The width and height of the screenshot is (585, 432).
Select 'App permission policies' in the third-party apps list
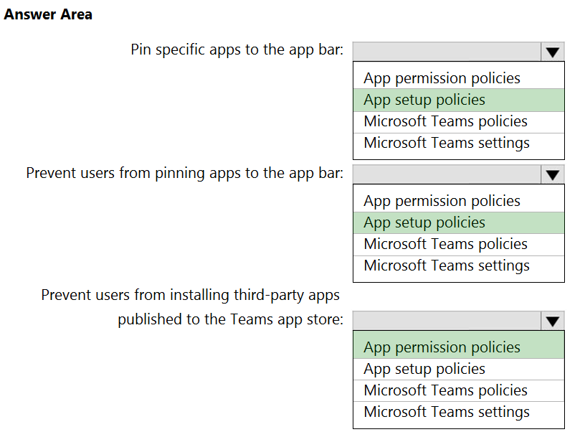coord(459,346)
